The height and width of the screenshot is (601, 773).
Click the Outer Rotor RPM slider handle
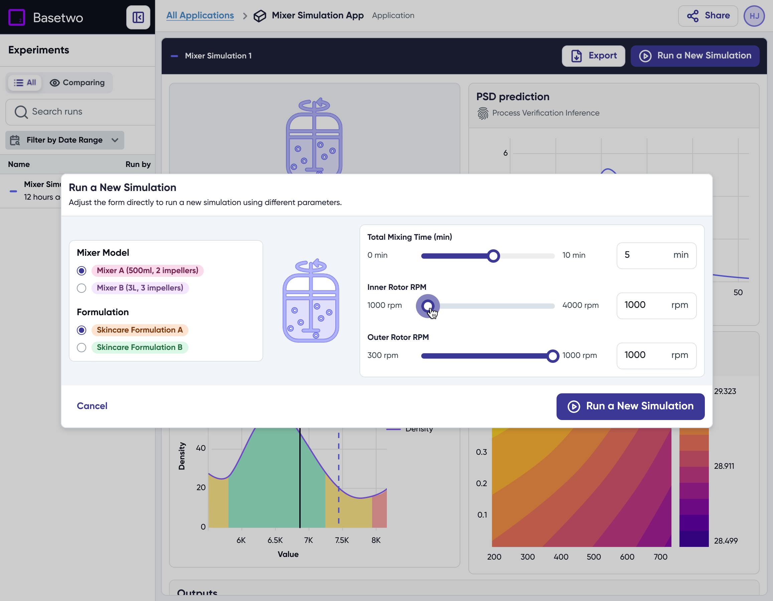tap(552, 356)
